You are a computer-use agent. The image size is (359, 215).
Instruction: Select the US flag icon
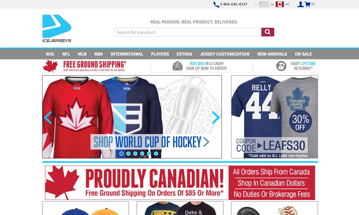(x=264, y=4)
